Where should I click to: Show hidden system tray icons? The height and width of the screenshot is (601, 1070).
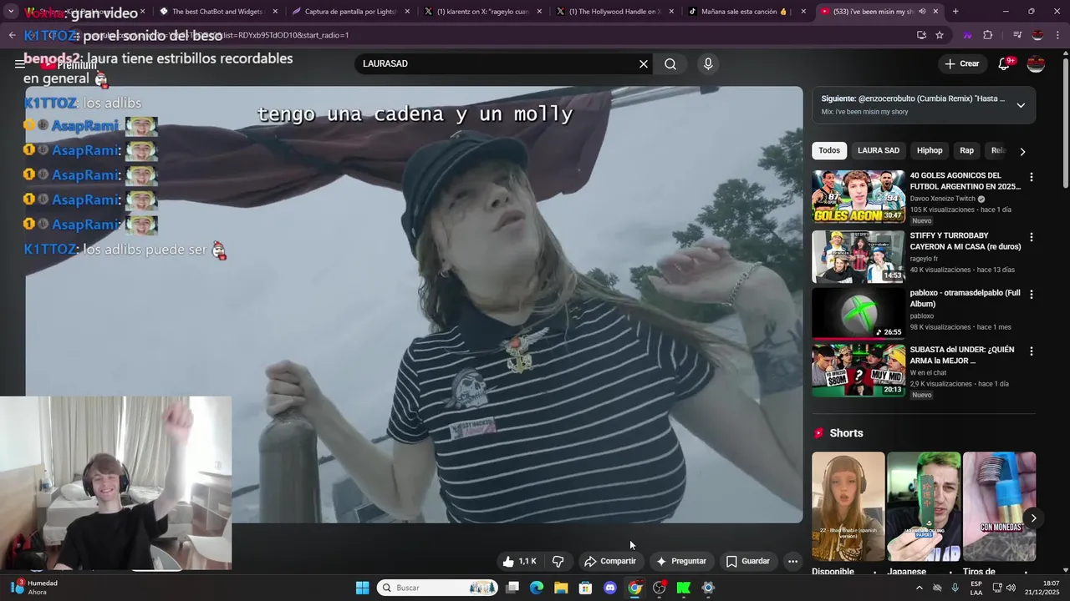(x=920, y=588)
